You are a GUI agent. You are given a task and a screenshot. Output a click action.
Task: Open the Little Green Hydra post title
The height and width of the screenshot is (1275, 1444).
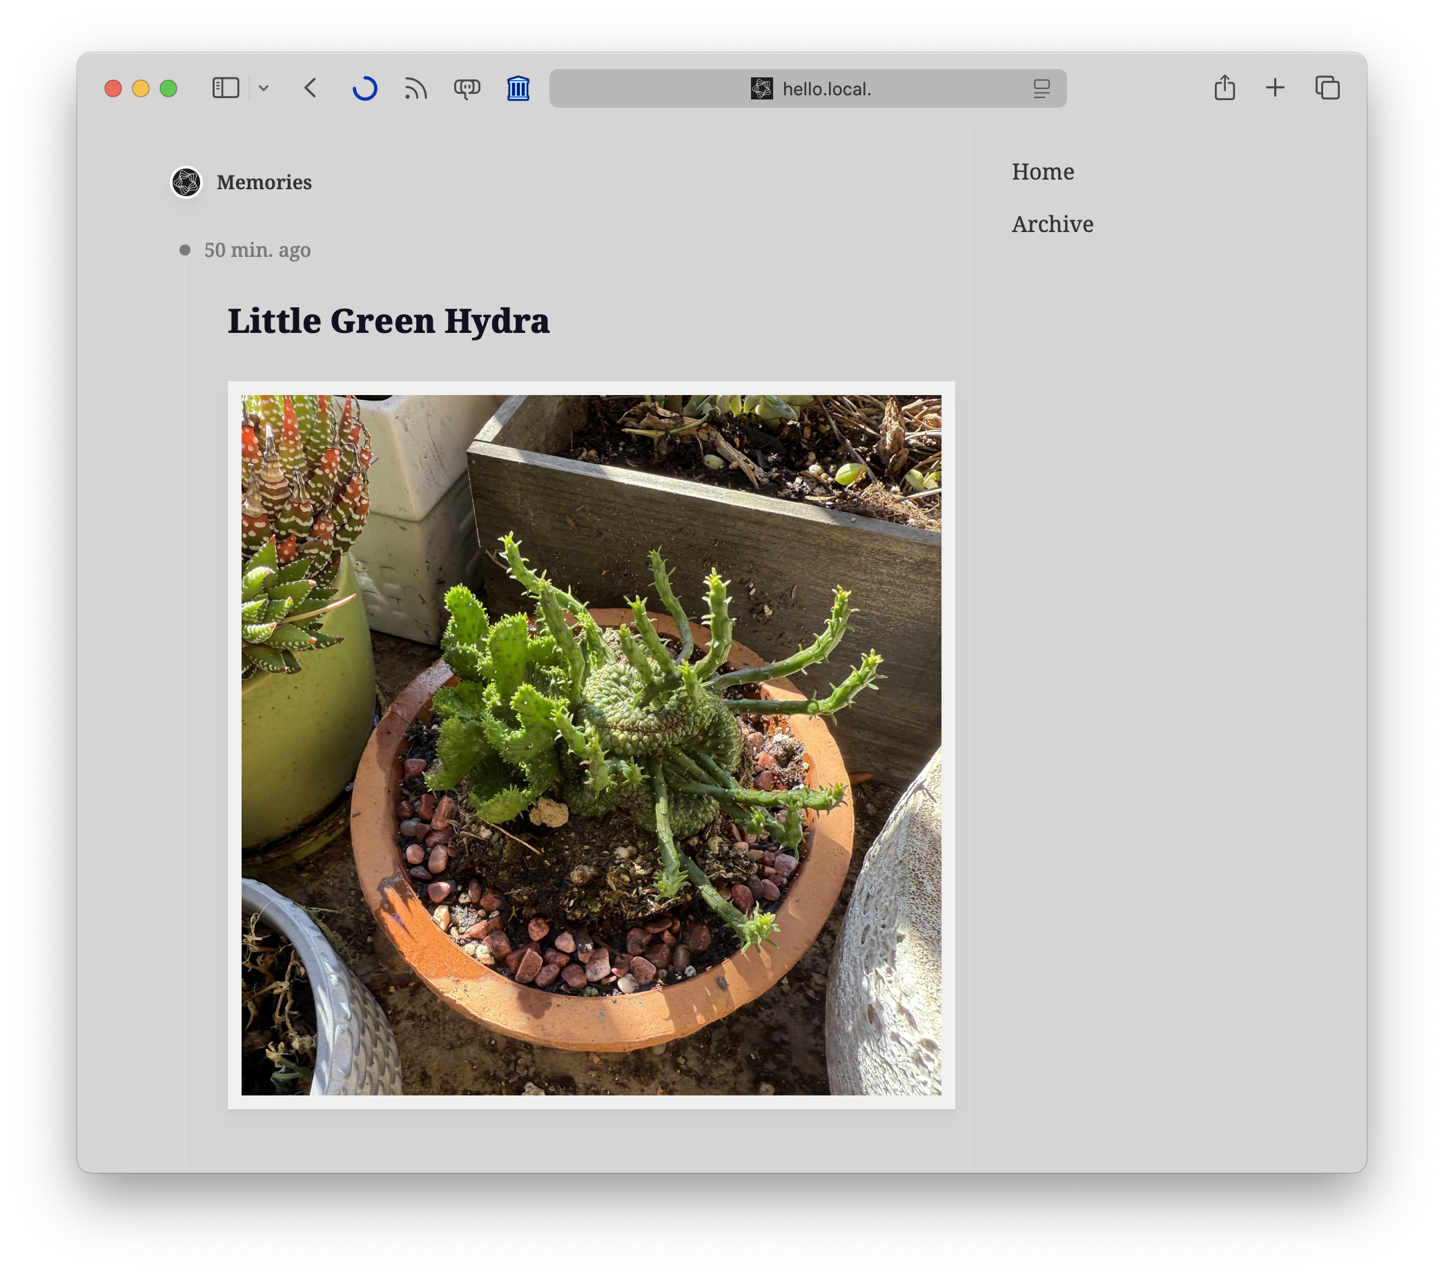point(388,321)
